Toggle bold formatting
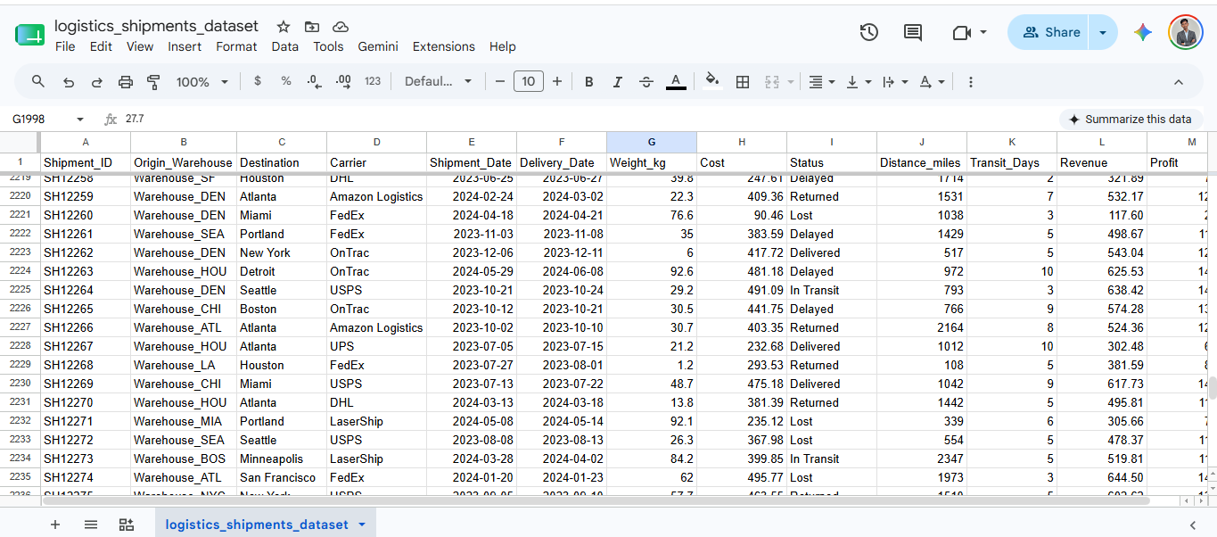The width and height of the screenshot is (1217, 537). [589, 81]
